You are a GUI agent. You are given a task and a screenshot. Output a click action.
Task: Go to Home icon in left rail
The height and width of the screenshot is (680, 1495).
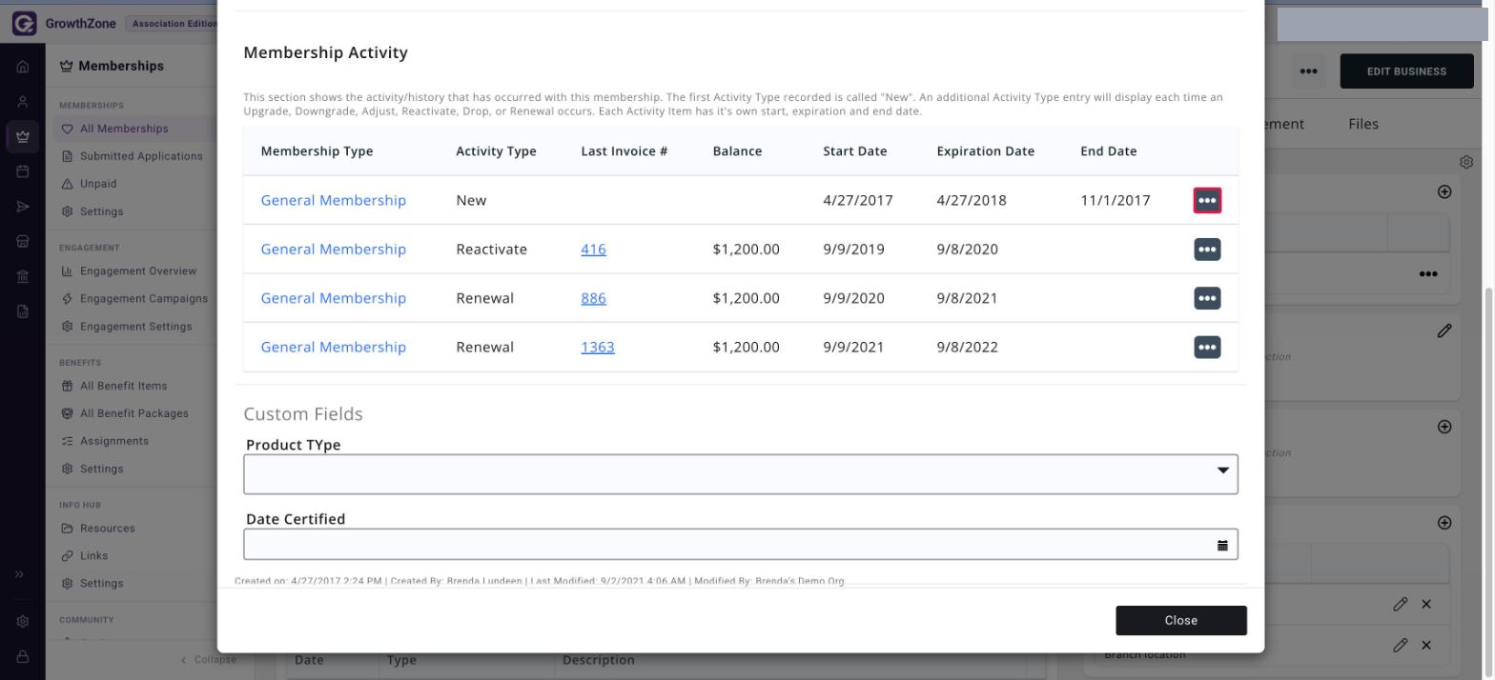click(x=23, y=68)
